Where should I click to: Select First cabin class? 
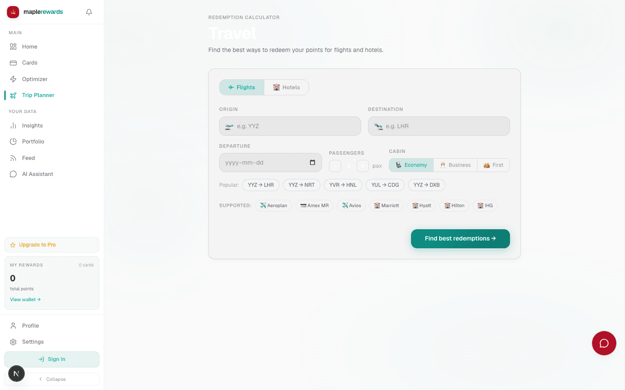[493, 165]
